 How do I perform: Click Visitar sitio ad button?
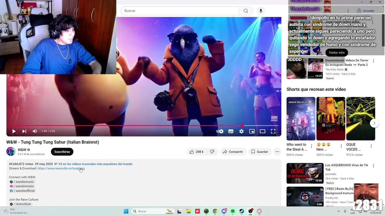click(x=337, y=52)
